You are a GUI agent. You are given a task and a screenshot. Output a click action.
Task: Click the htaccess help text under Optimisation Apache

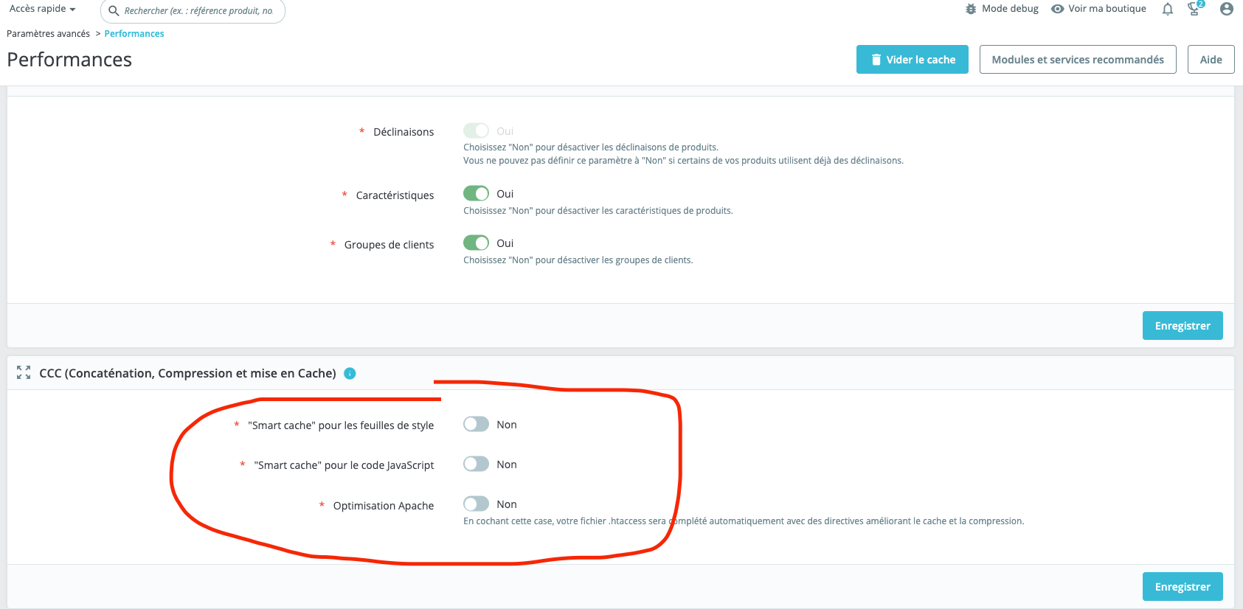(x=744, y=521)
